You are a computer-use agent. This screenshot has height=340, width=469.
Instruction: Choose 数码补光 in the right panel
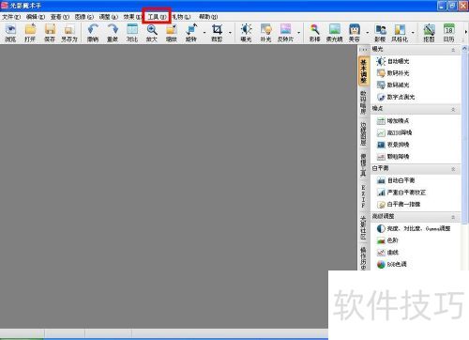(x=393, y=73)
